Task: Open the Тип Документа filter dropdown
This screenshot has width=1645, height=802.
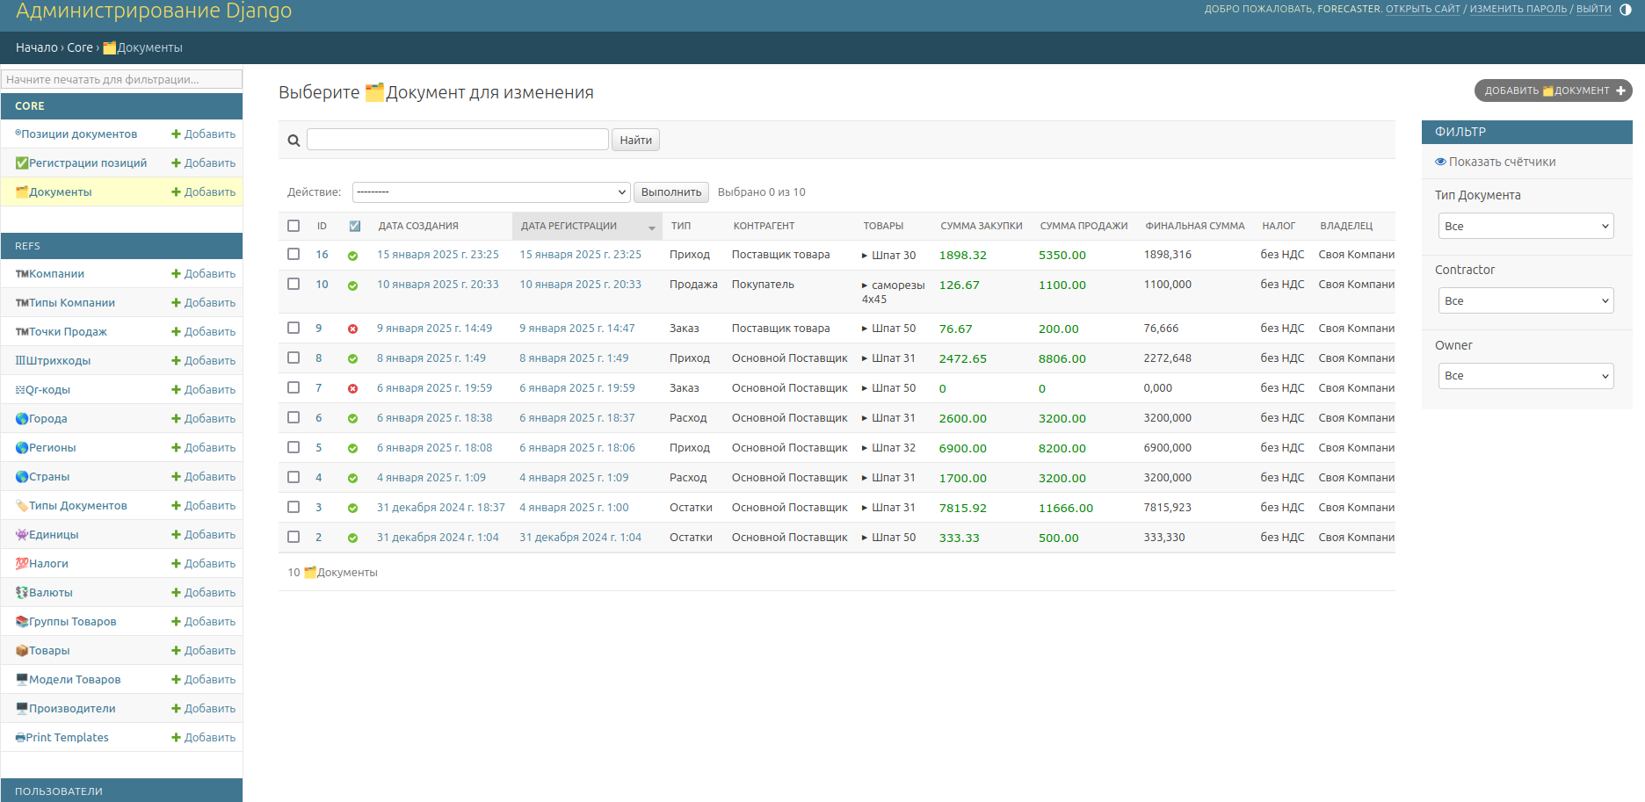Action: pos(1525,226)
